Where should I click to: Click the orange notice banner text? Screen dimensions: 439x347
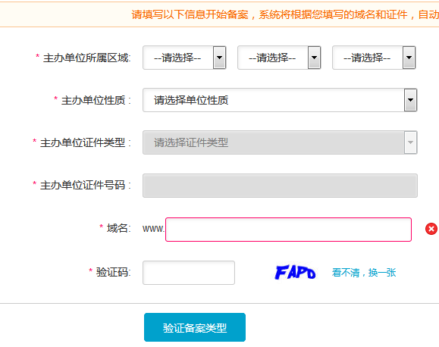coord(285,14)
